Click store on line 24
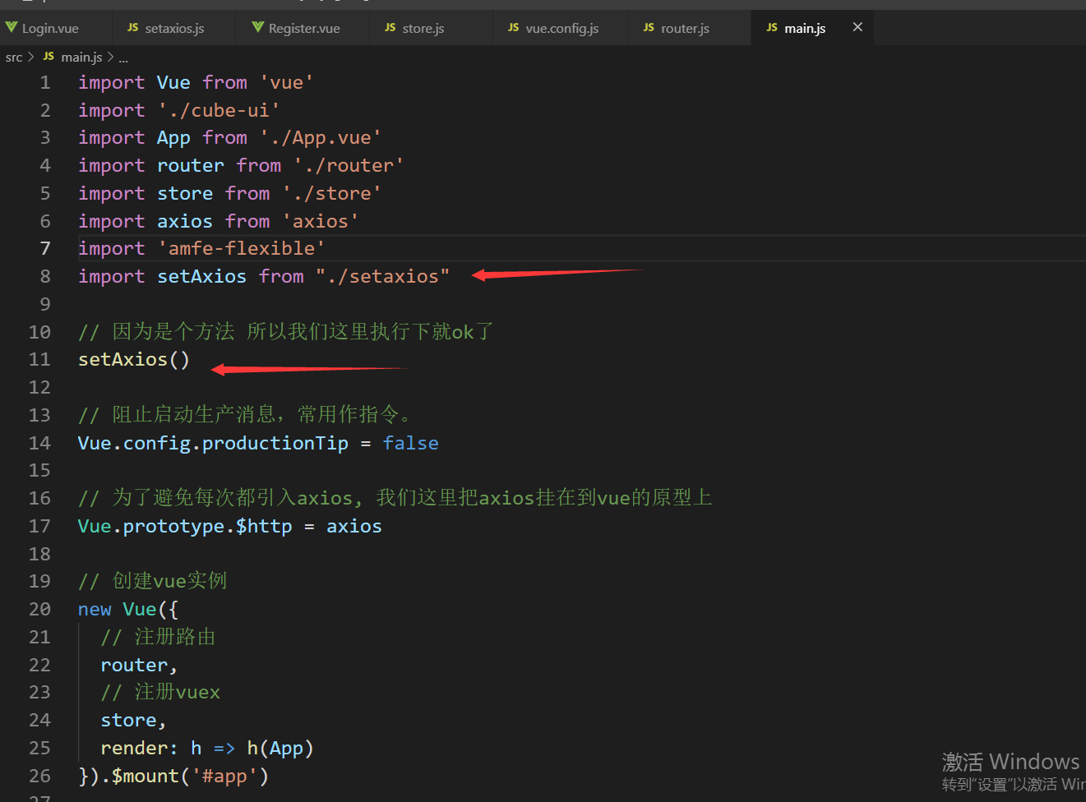This screenshot has width=1086, height=802. (x=128, y=721)
